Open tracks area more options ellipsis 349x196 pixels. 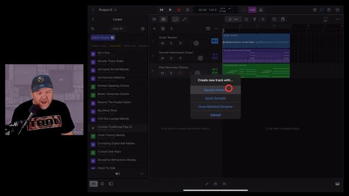point(338,20)
